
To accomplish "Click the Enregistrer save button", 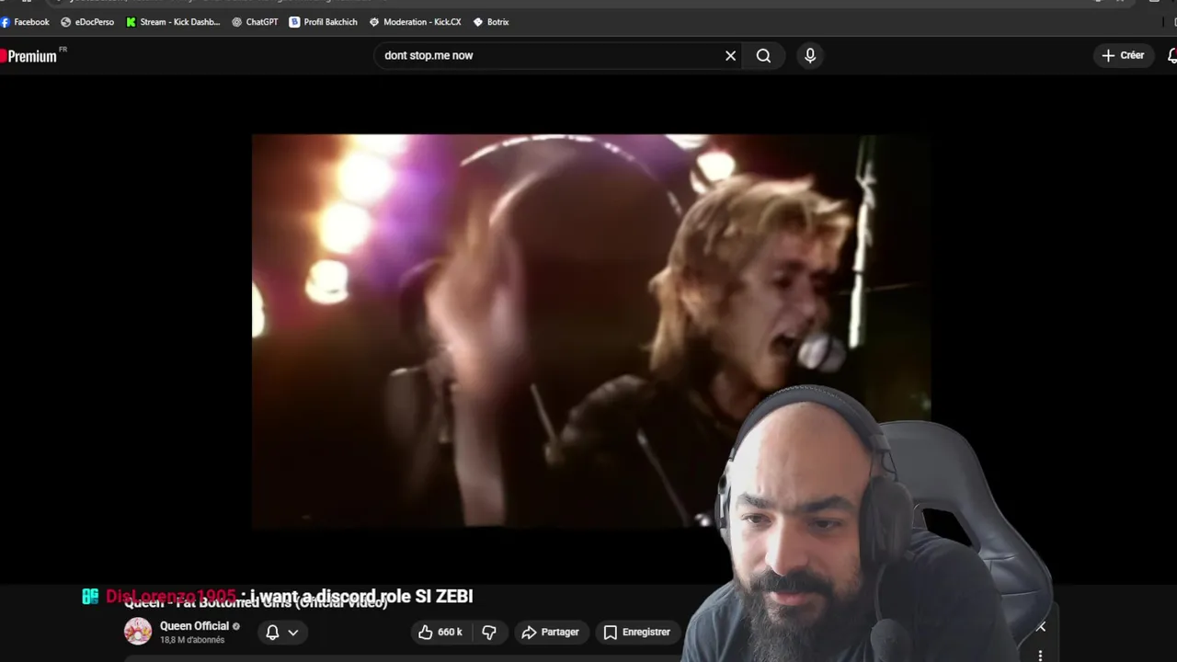I will click(x=636, y=633).
